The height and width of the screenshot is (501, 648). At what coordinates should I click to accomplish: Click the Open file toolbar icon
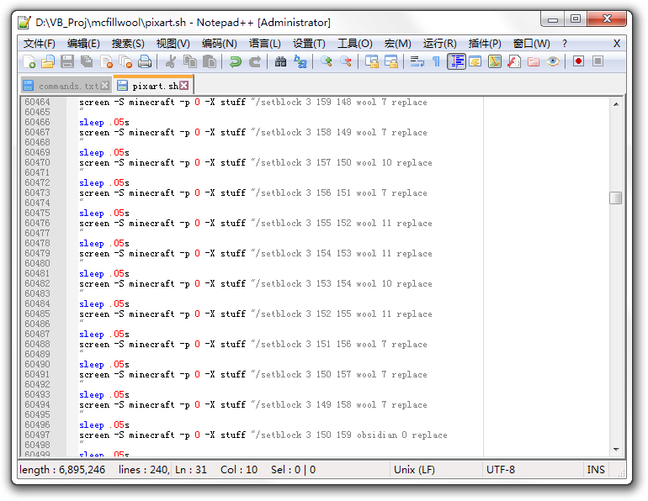[48, 61]
